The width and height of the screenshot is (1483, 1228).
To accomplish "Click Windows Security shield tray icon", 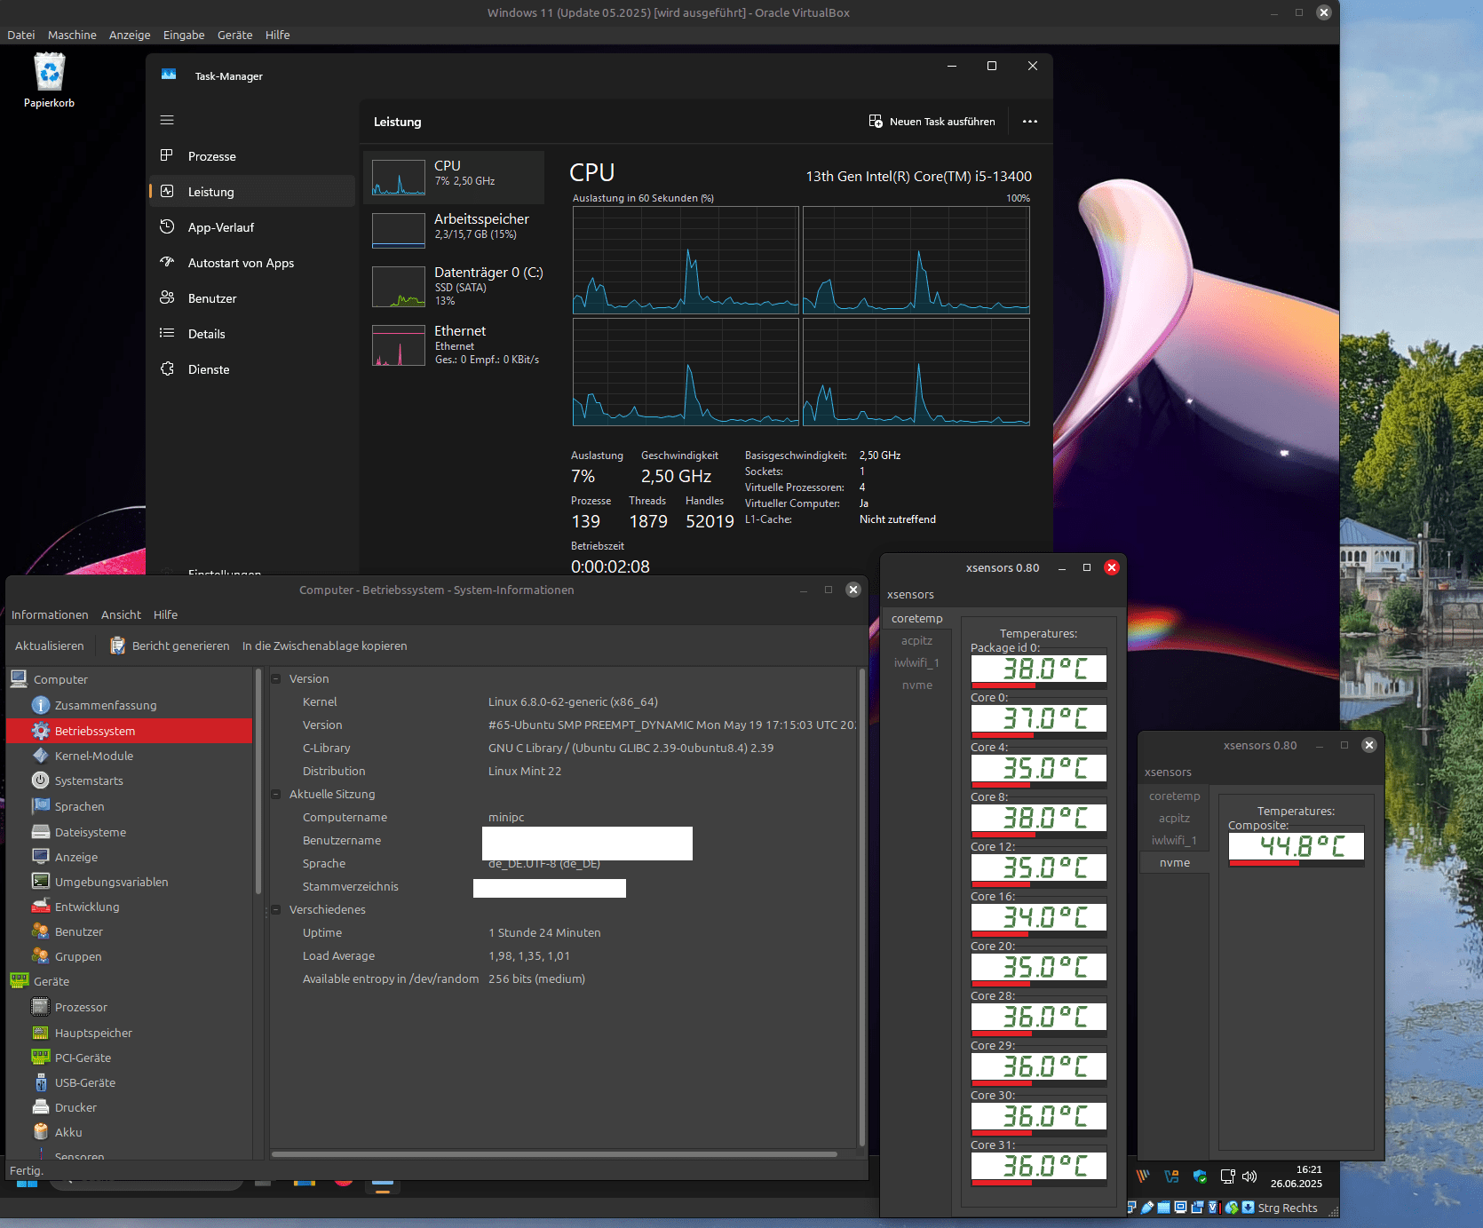I will click(1200, 1177).
